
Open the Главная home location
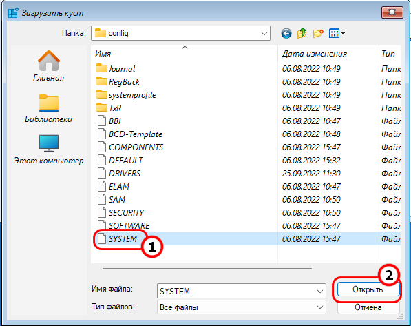(48, 66)
